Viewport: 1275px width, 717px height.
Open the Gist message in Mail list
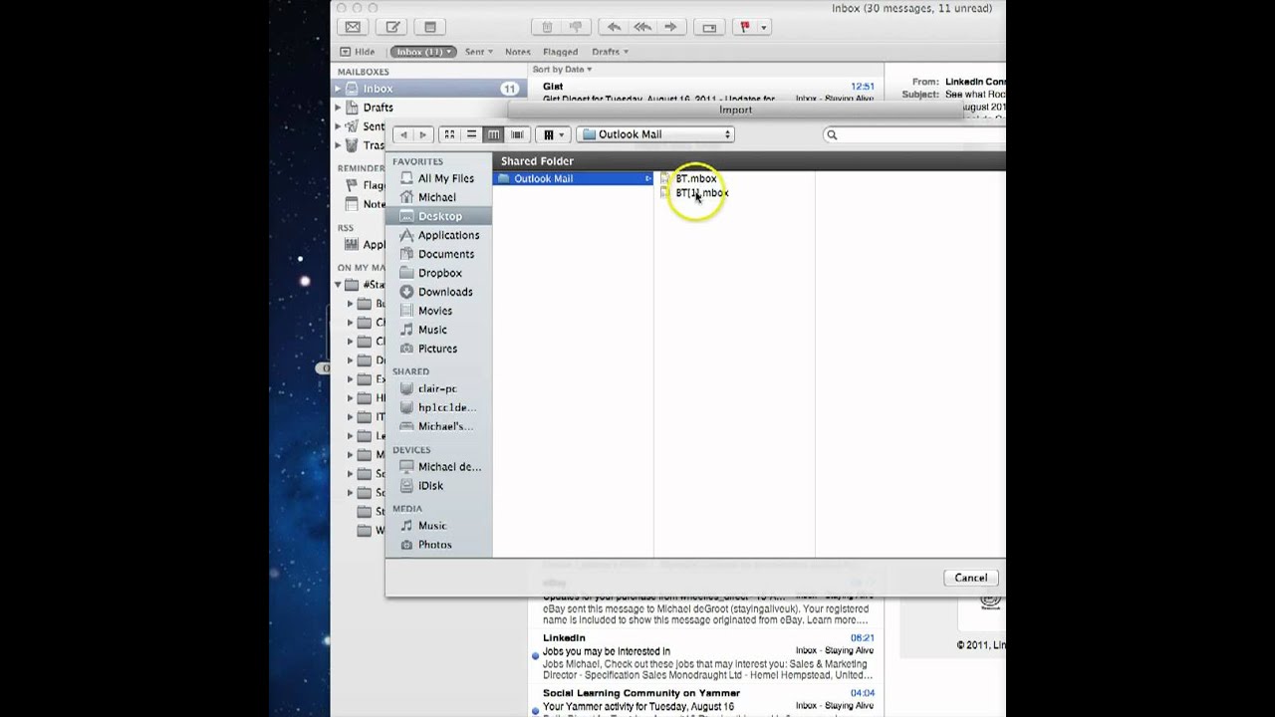click(x=708, y=92)
